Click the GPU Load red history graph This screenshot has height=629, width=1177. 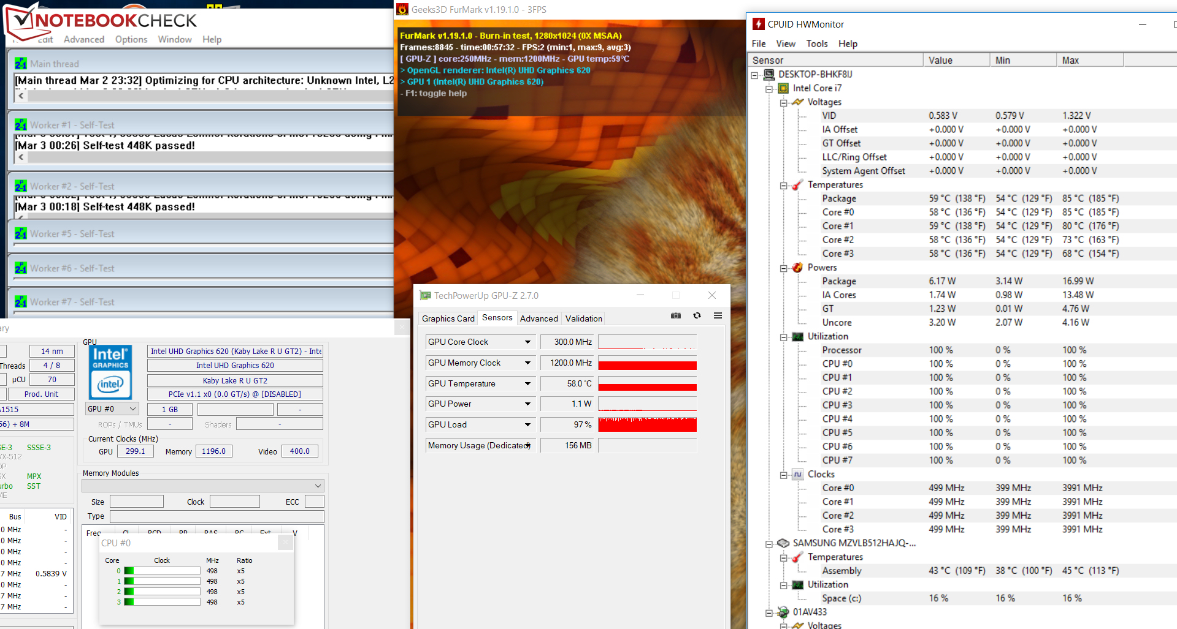click(x=648, y=424)
